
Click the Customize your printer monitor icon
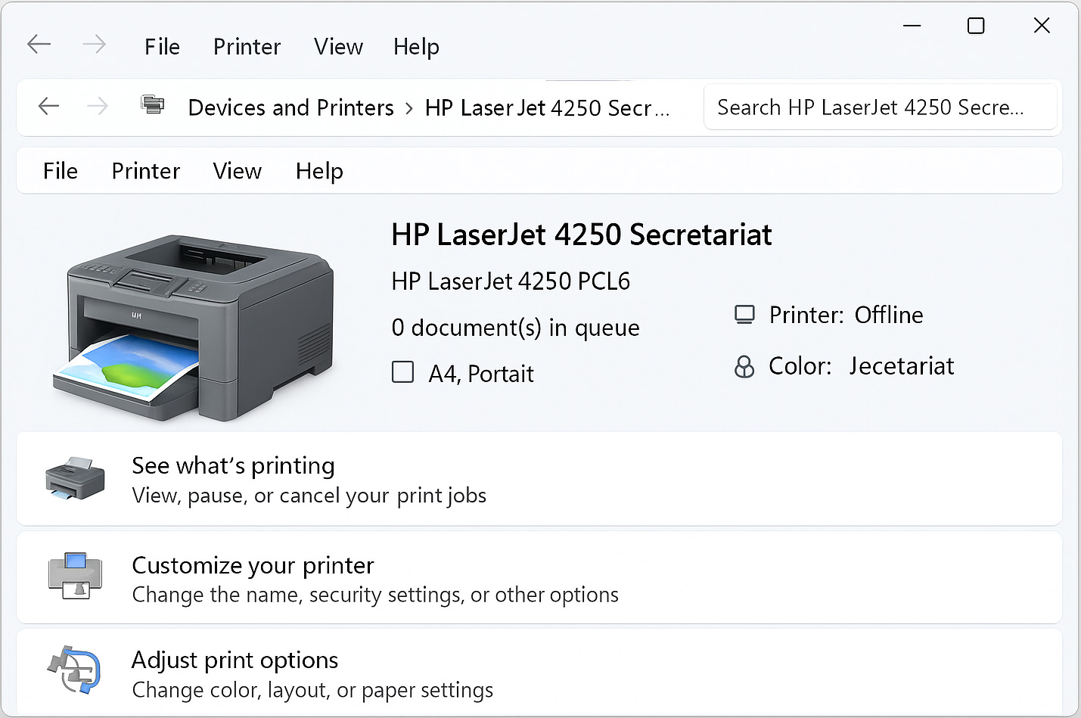[74, 577]
